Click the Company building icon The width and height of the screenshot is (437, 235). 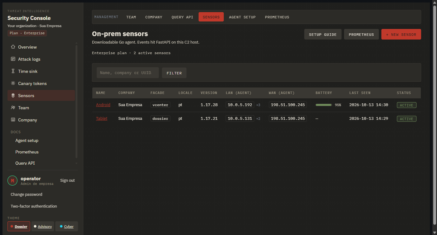click(13, 120)
